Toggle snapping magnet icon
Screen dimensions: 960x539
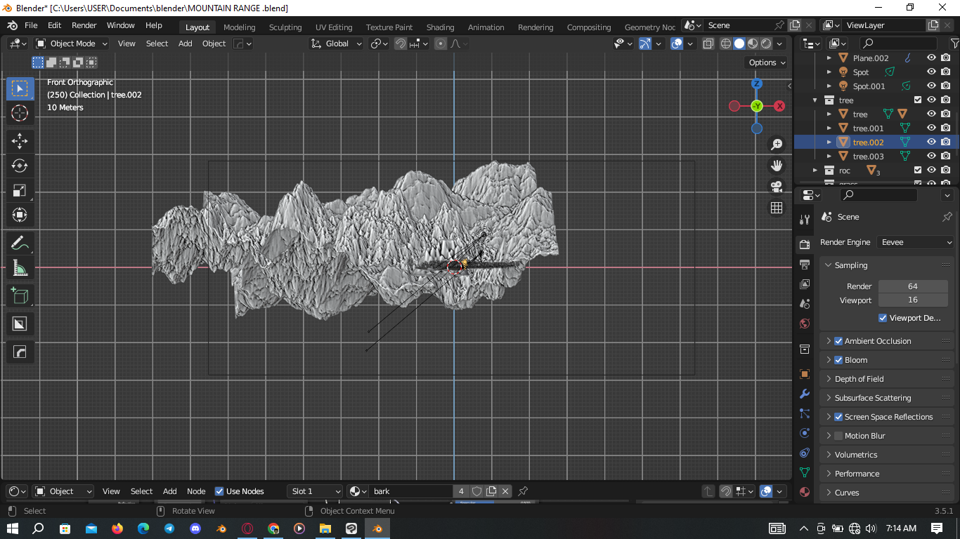tap(401, 44)
